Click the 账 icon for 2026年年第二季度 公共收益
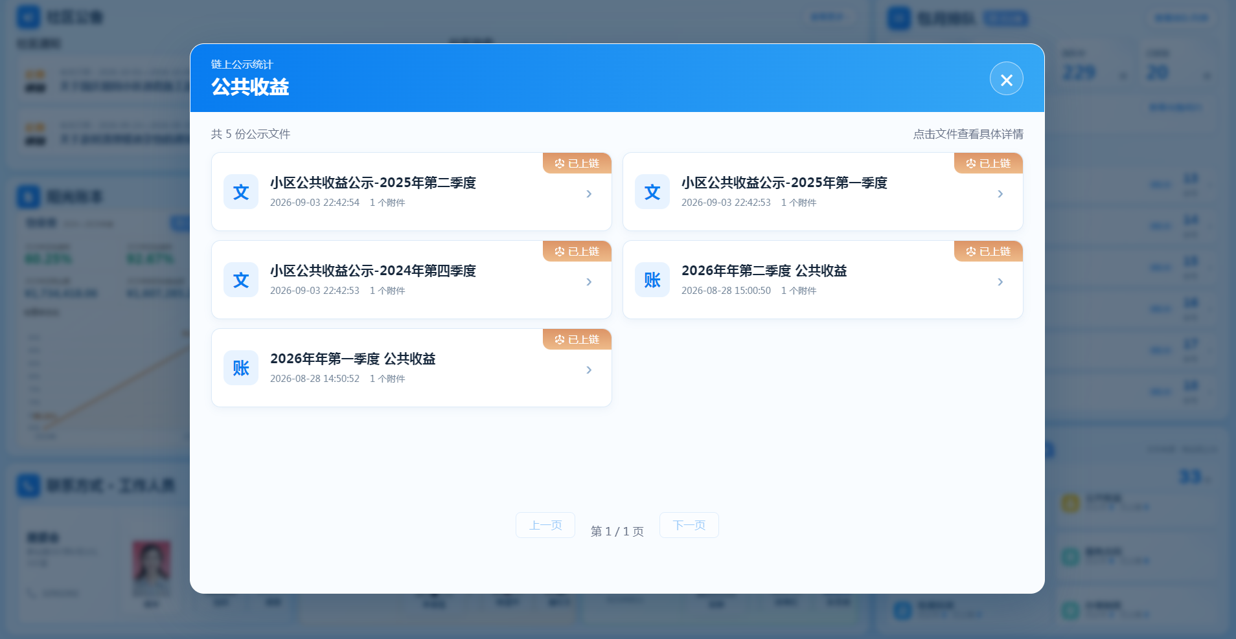Image resolution: width=1236 pixels, height=639 pixels. (x=652, y=280)
